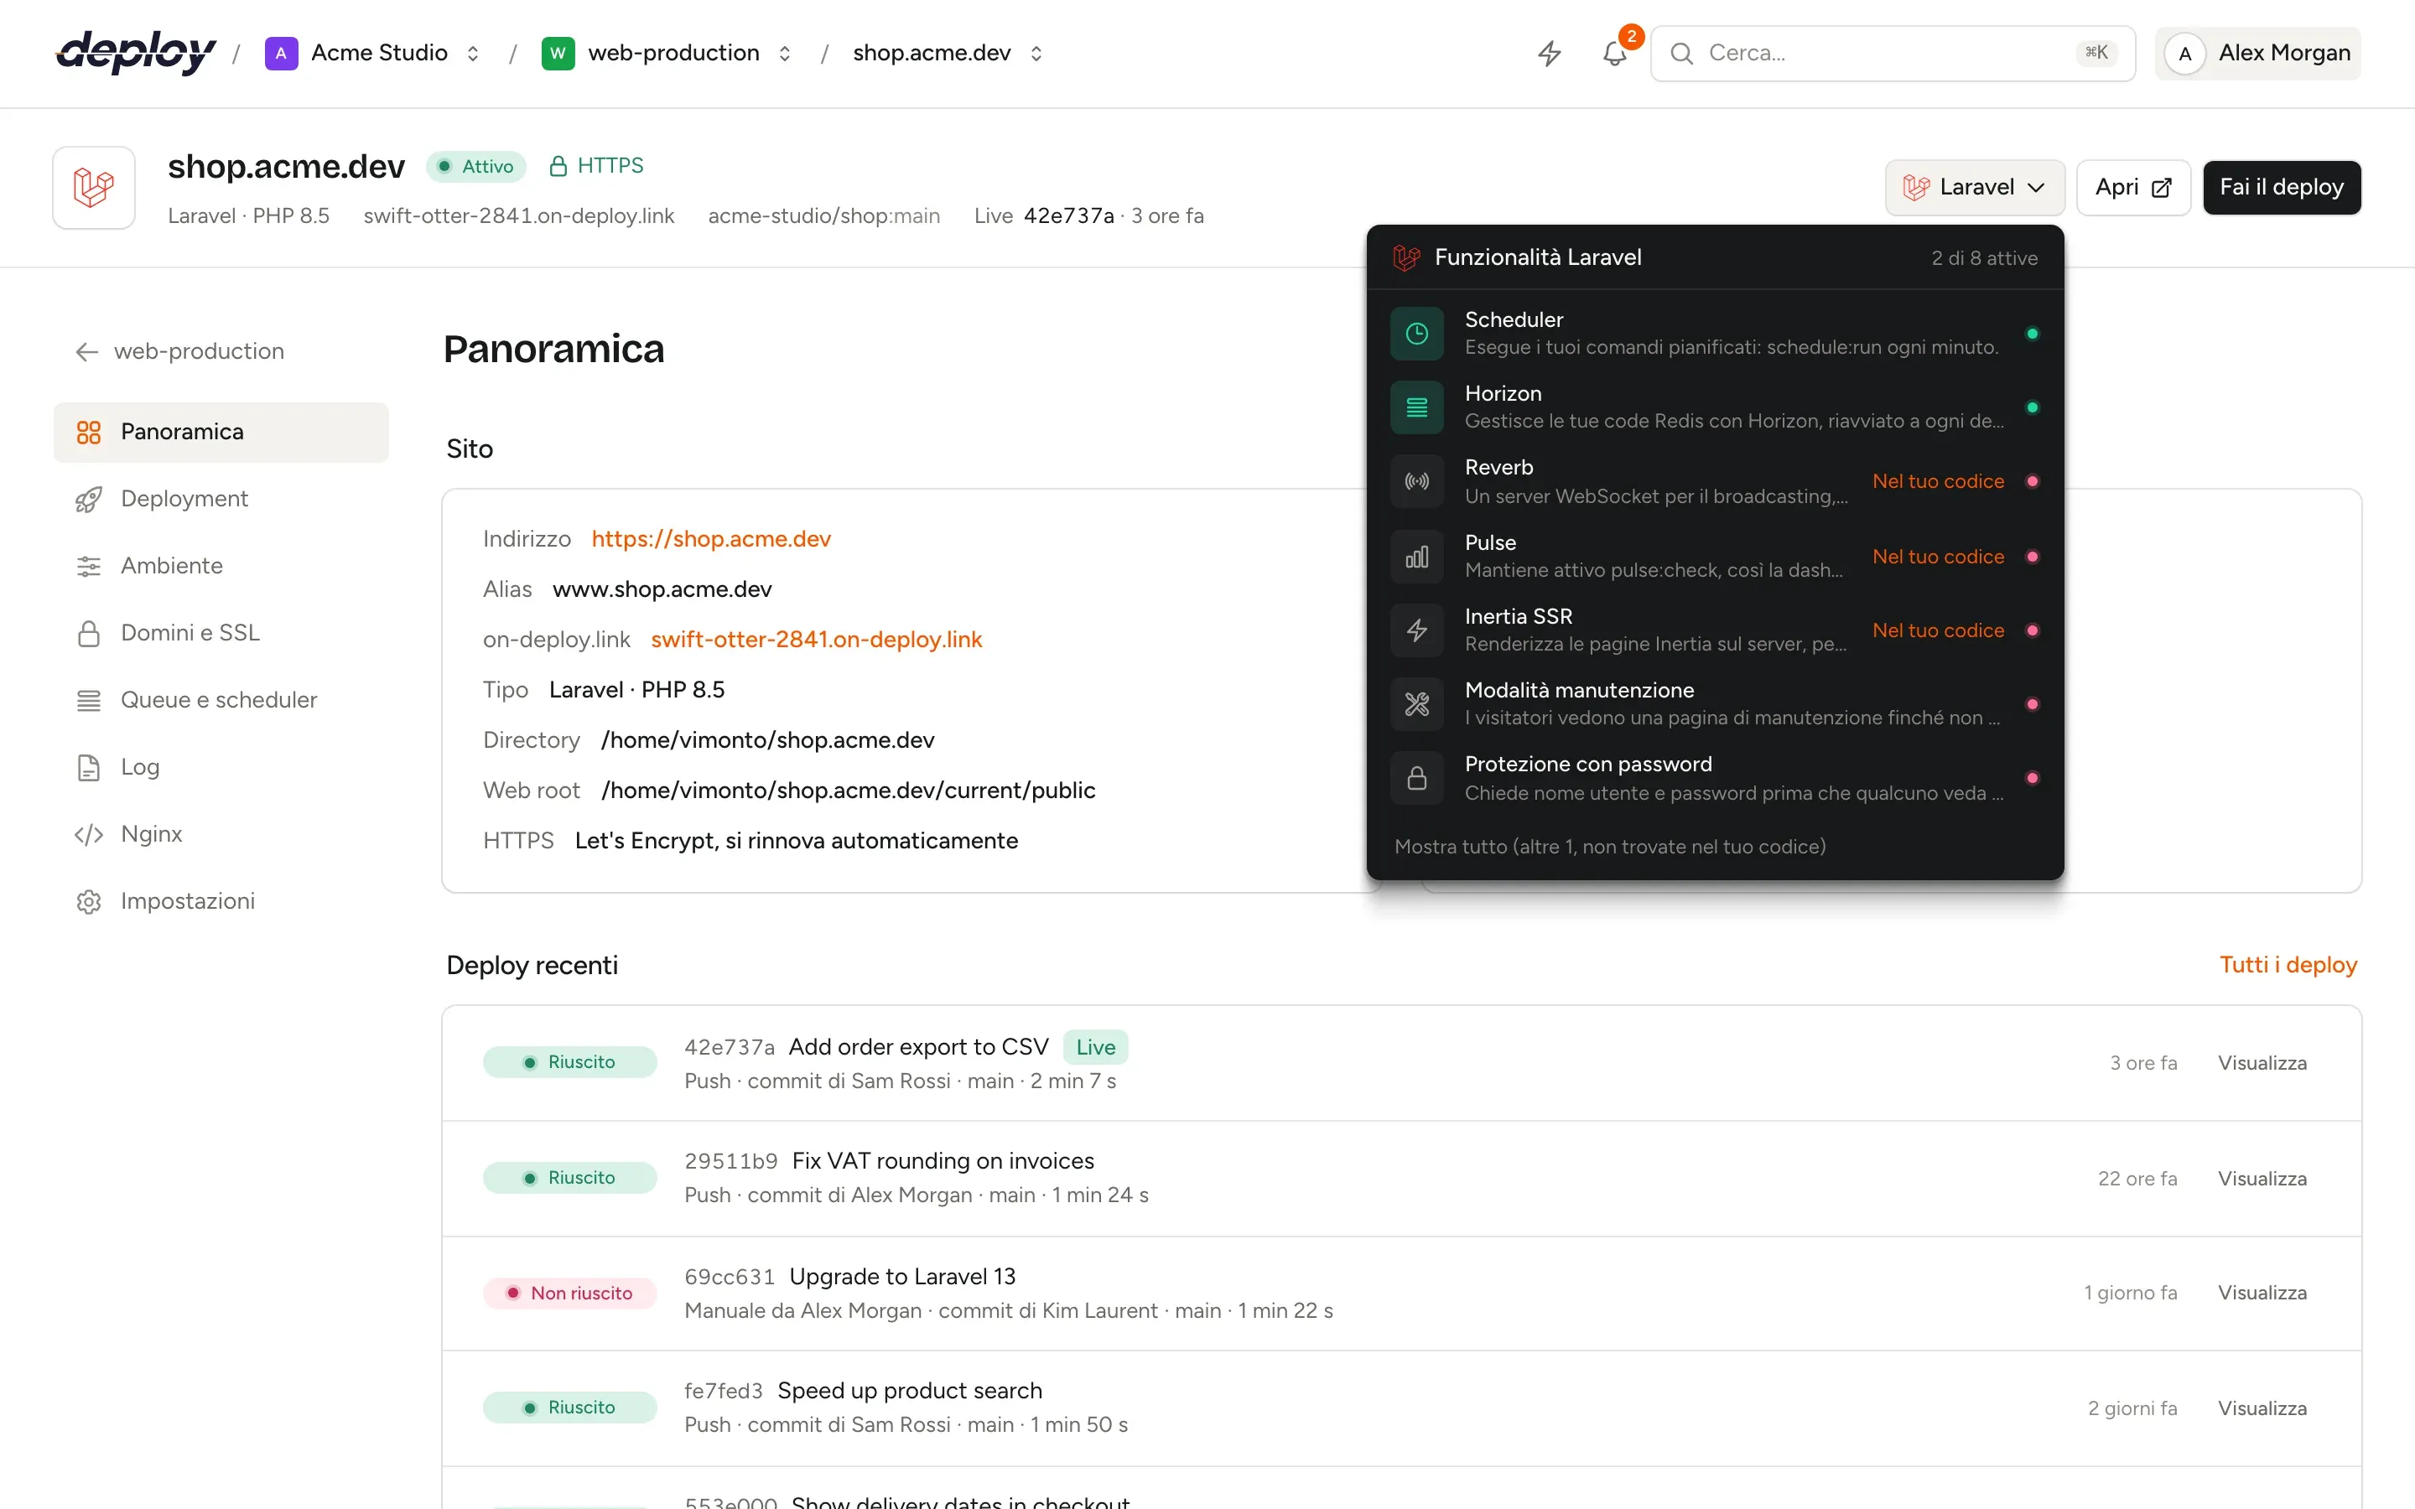Click Nel tuo codice for Reverb
Viewport: 2415px width, 1509px height.
pyautogui.click(x=1938, y=481)
